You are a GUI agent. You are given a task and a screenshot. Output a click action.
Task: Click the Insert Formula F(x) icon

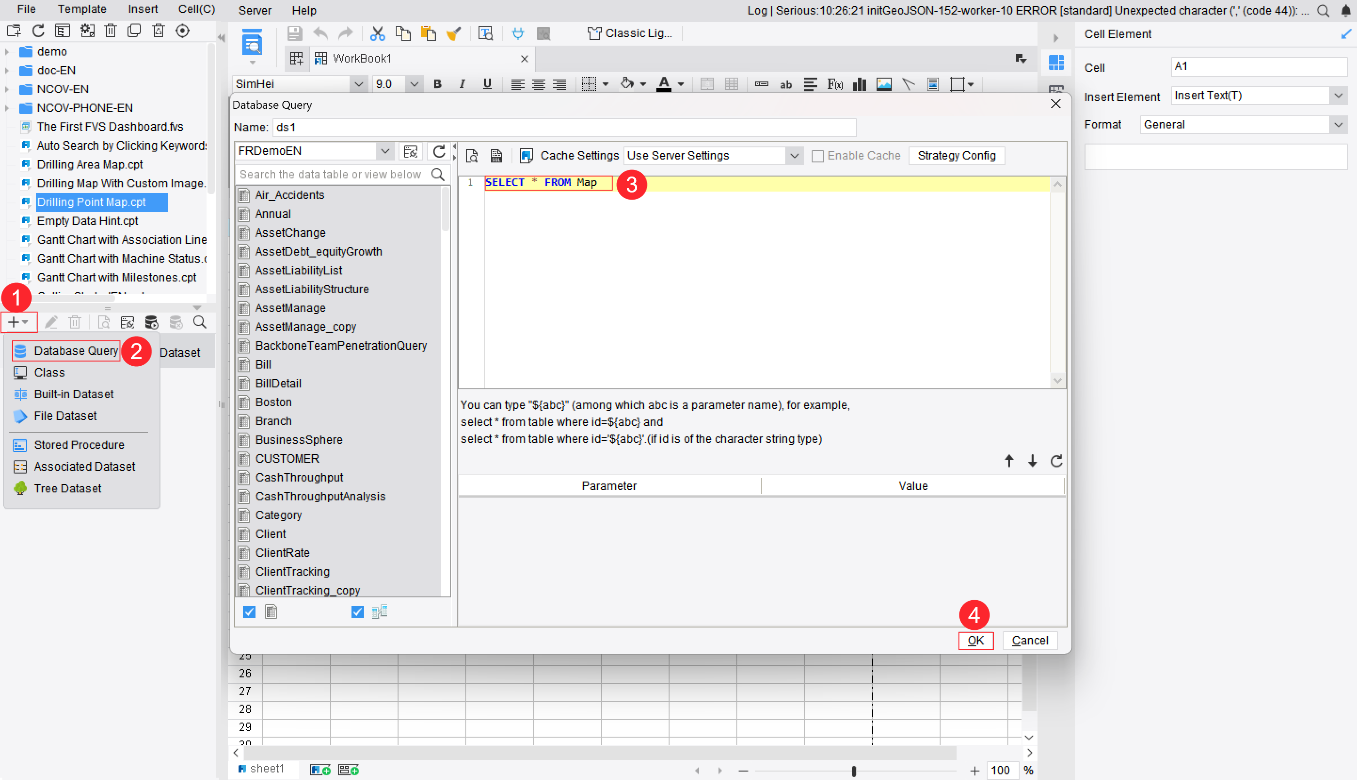tap(835, 84)
